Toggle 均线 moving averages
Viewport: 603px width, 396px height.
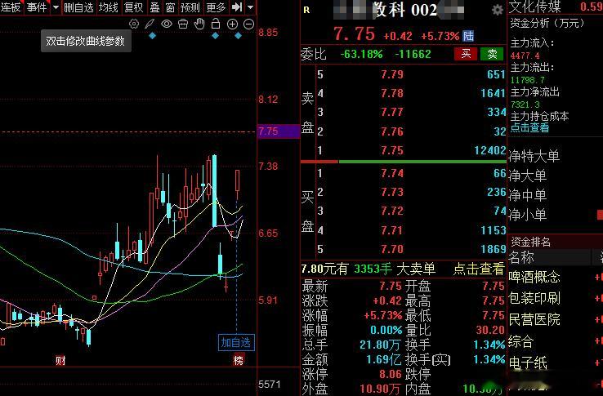109,7
